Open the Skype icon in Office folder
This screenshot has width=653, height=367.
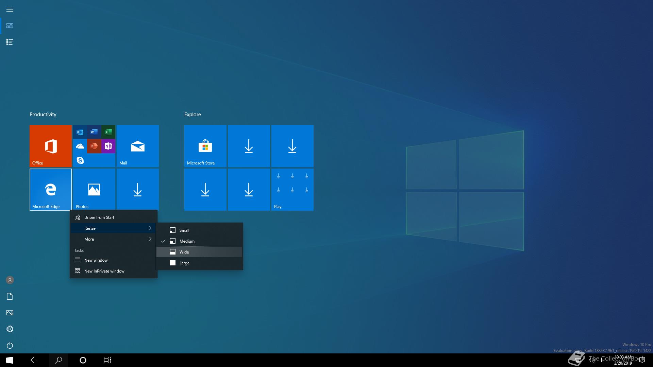click(80, 160)
